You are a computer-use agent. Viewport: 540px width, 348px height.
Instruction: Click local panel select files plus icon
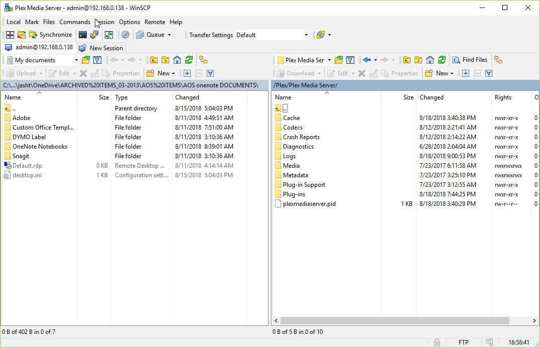coord(187,73)
